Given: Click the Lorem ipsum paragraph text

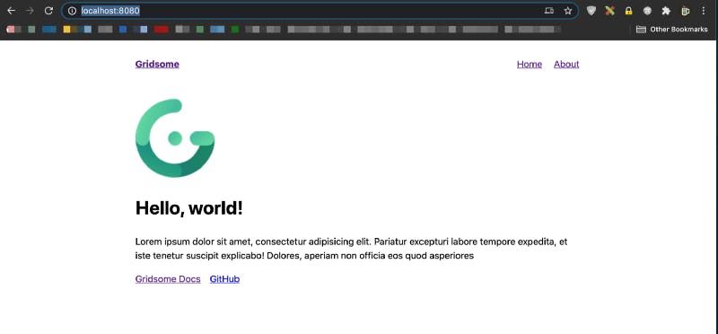Looking at the screenshot, I should [351, 249].
